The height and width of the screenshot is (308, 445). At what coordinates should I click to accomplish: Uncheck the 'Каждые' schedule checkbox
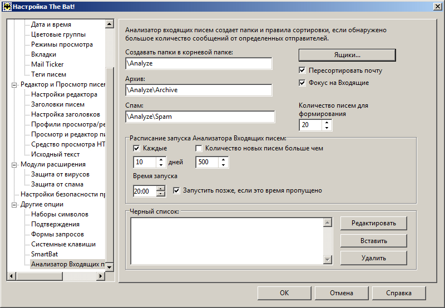(x=136, y=149)
